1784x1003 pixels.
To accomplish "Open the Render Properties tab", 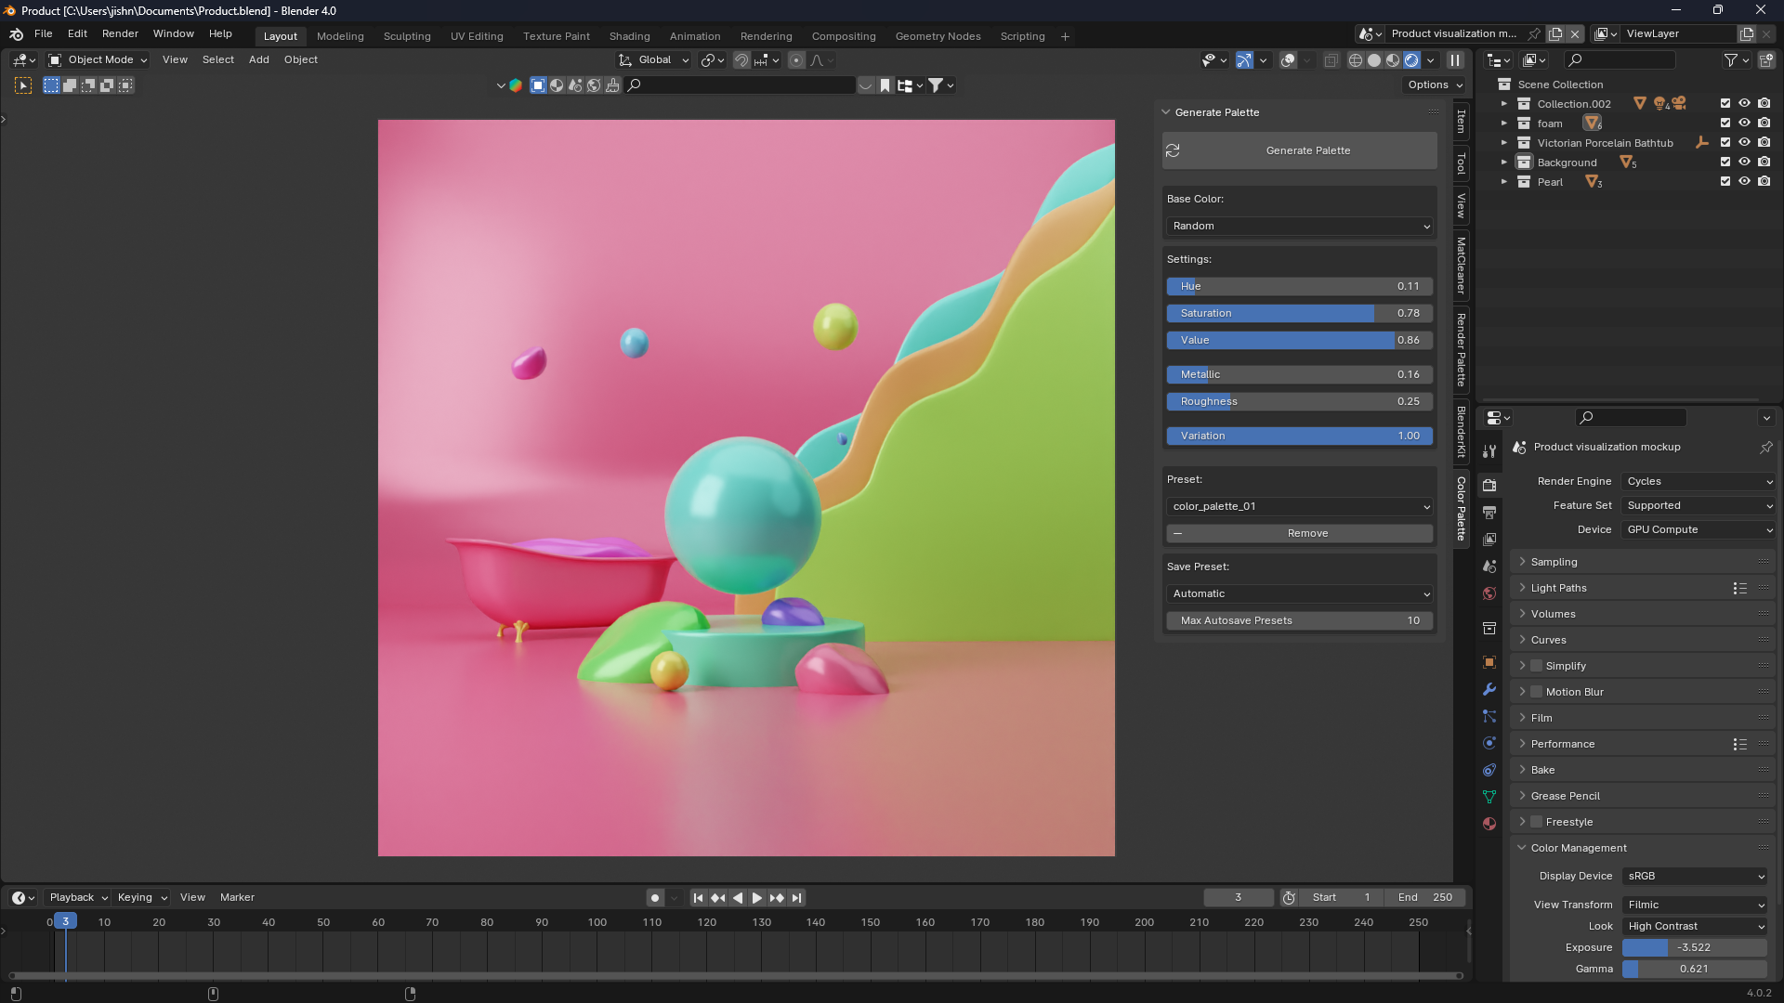I will [1489, 486].
